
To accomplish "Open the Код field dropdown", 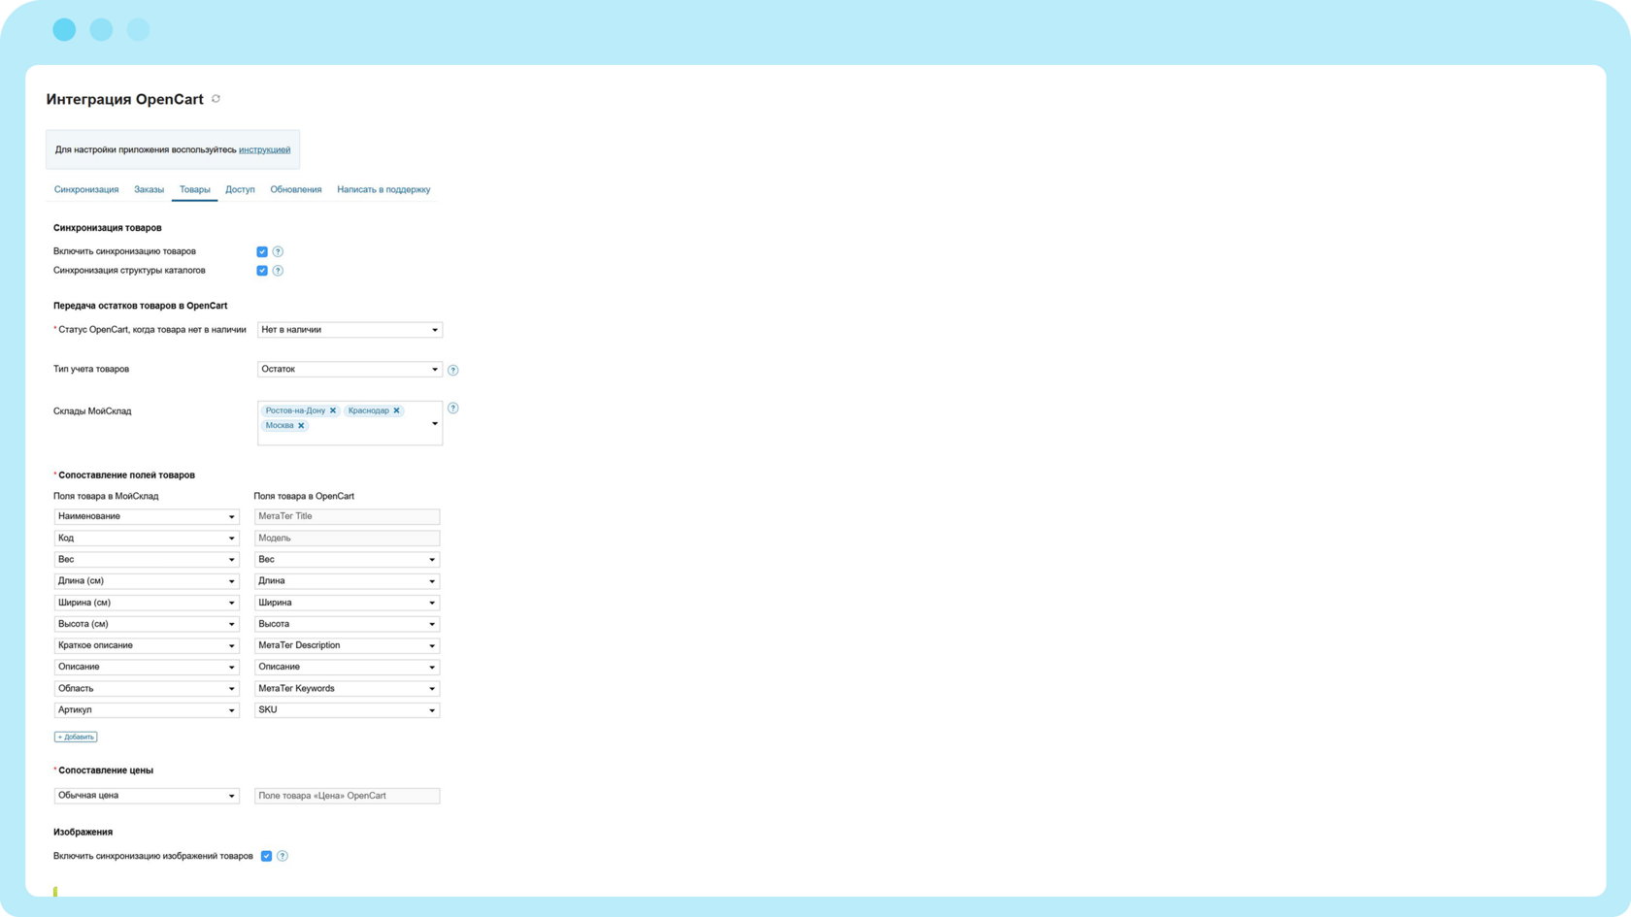I will 147,538.
